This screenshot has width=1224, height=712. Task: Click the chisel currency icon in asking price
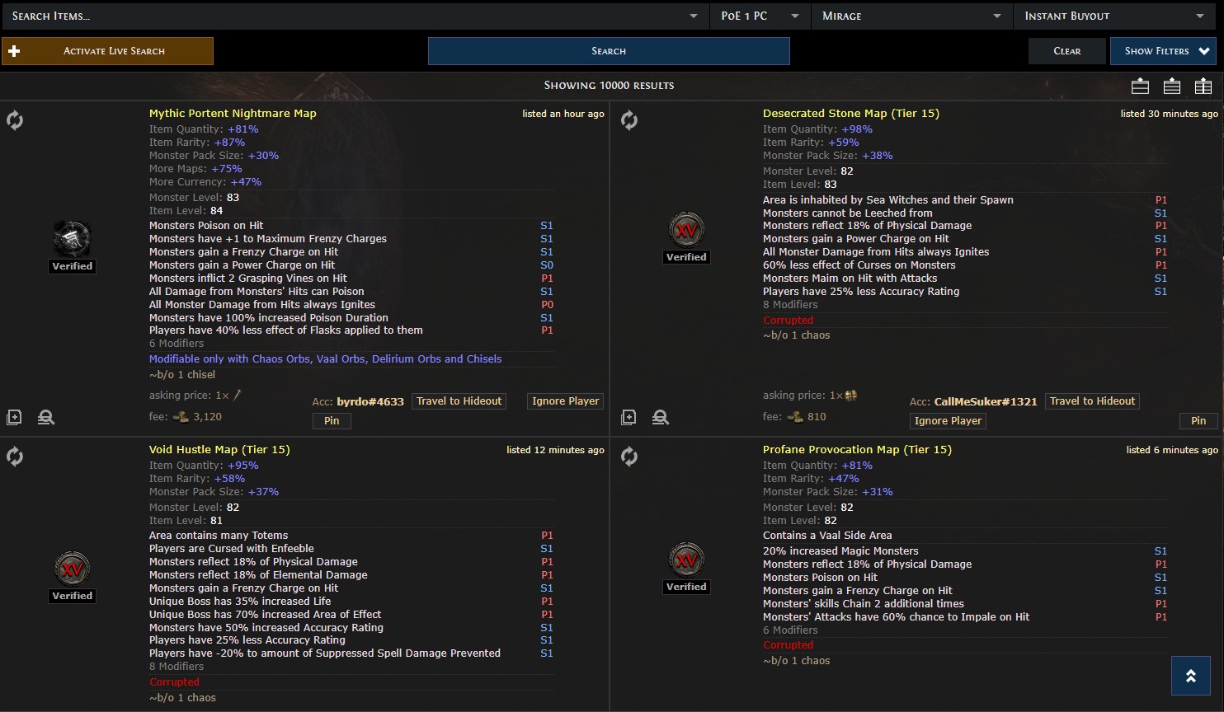[x=238, y=396]
